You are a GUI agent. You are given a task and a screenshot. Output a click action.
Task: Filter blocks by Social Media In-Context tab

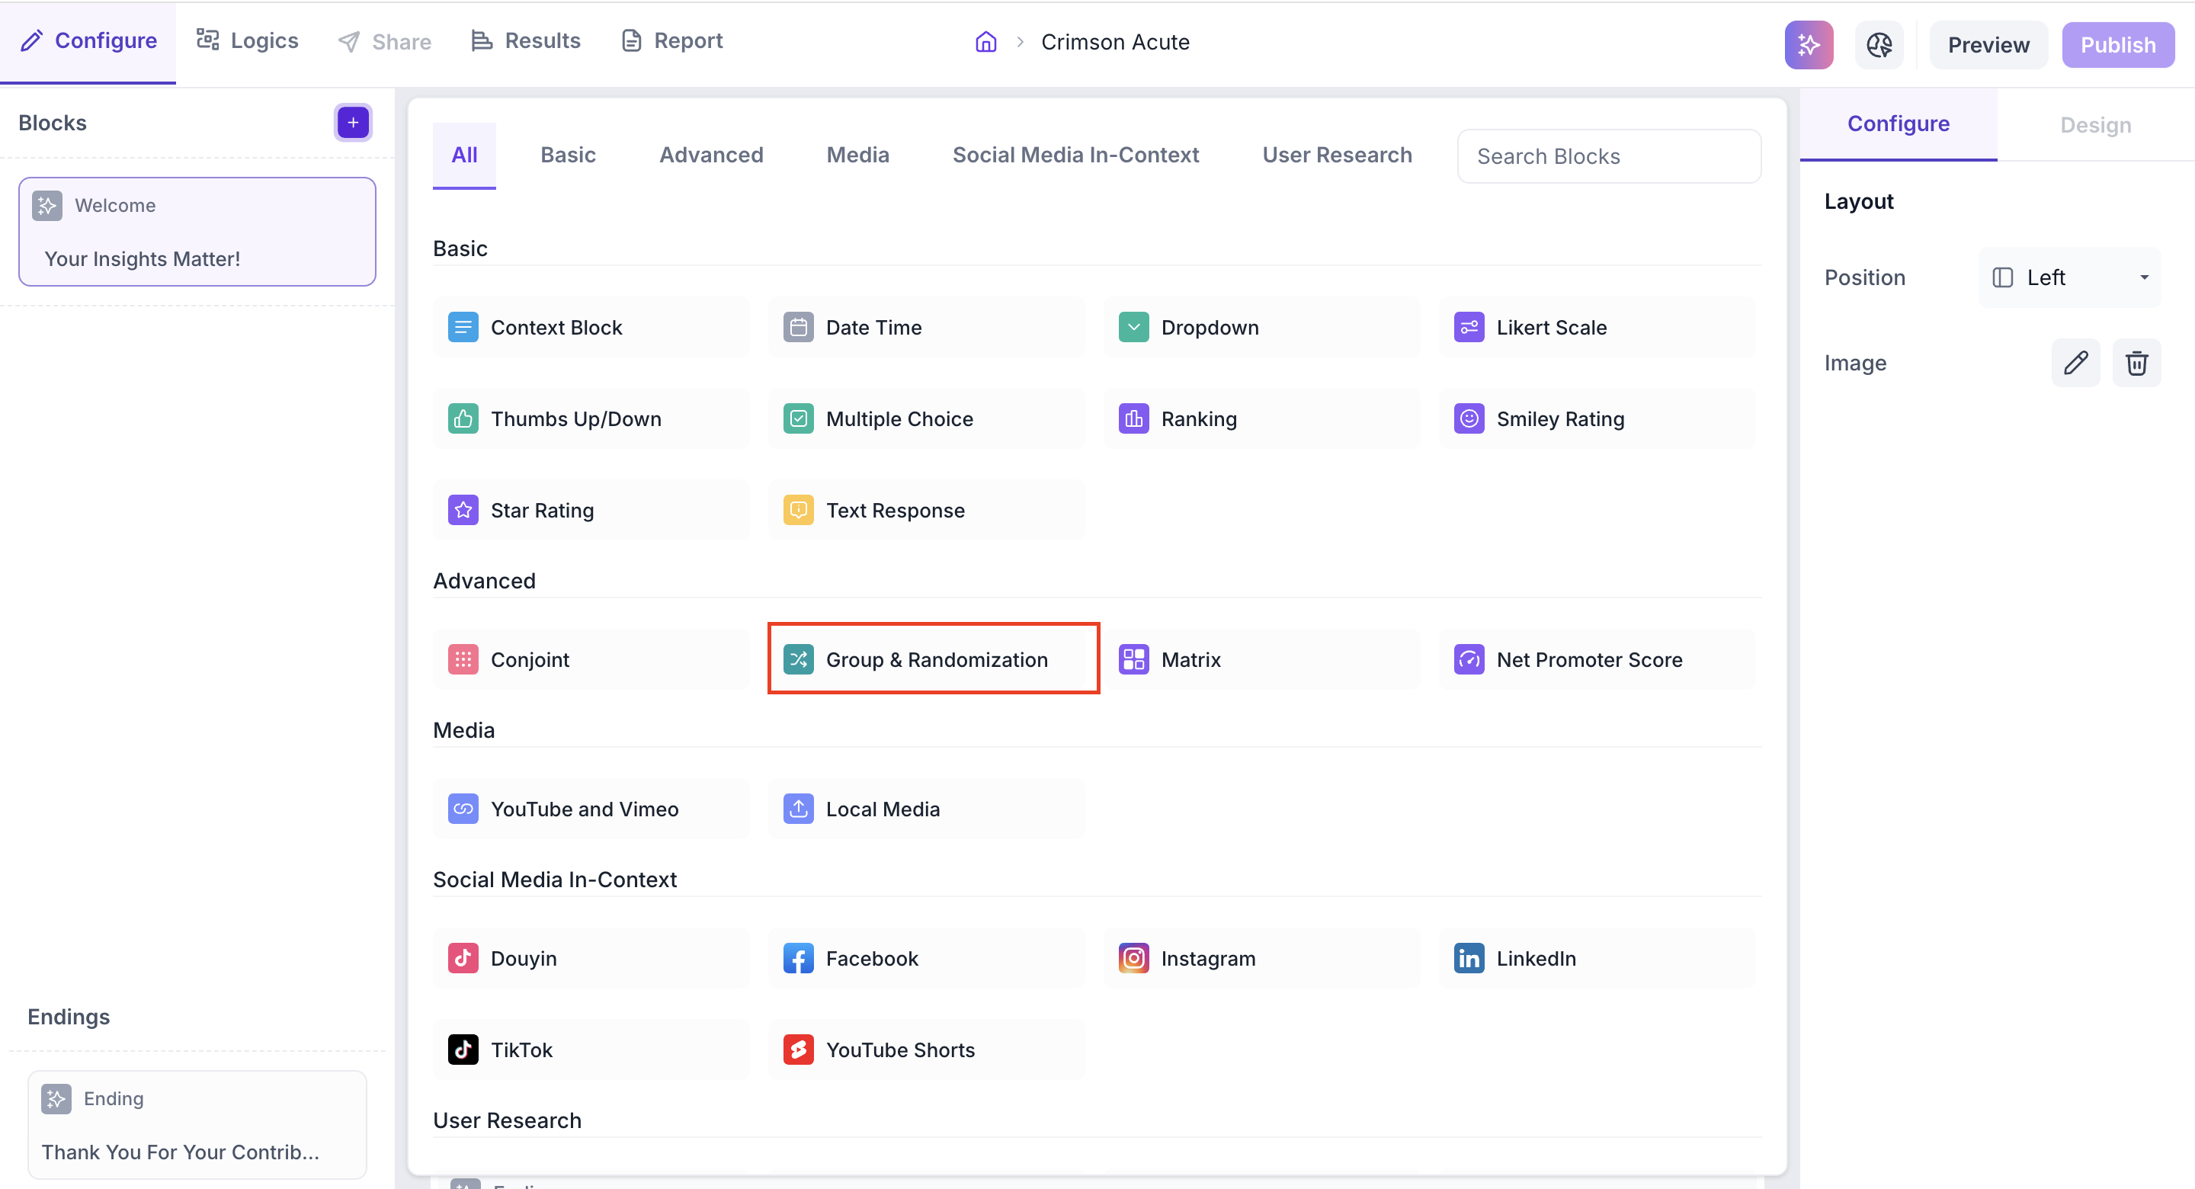pos(1075,155)
